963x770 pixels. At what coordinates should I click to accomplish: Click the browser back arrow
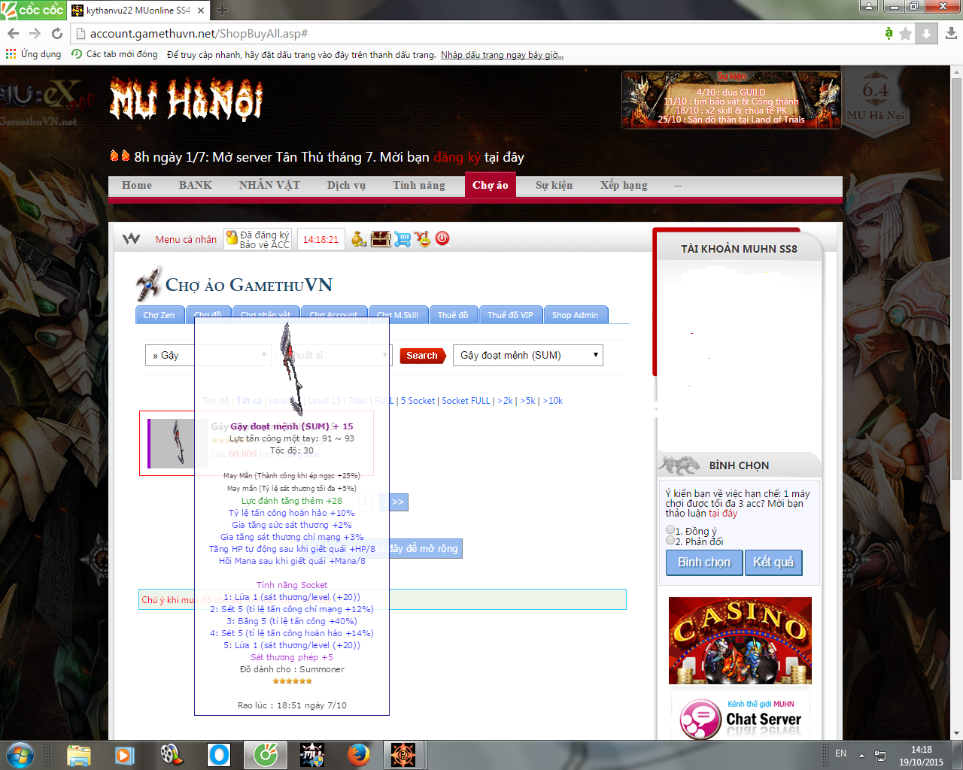(13, 33)
